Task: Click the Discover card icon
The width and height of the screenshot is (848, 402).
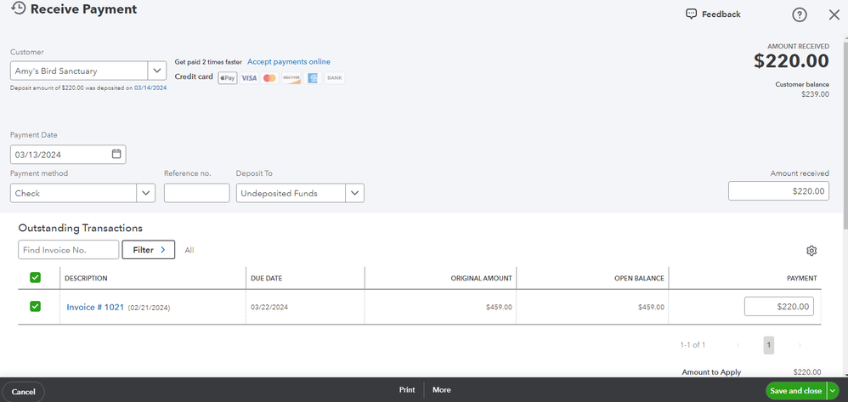Action: click(x=291, y=78)
